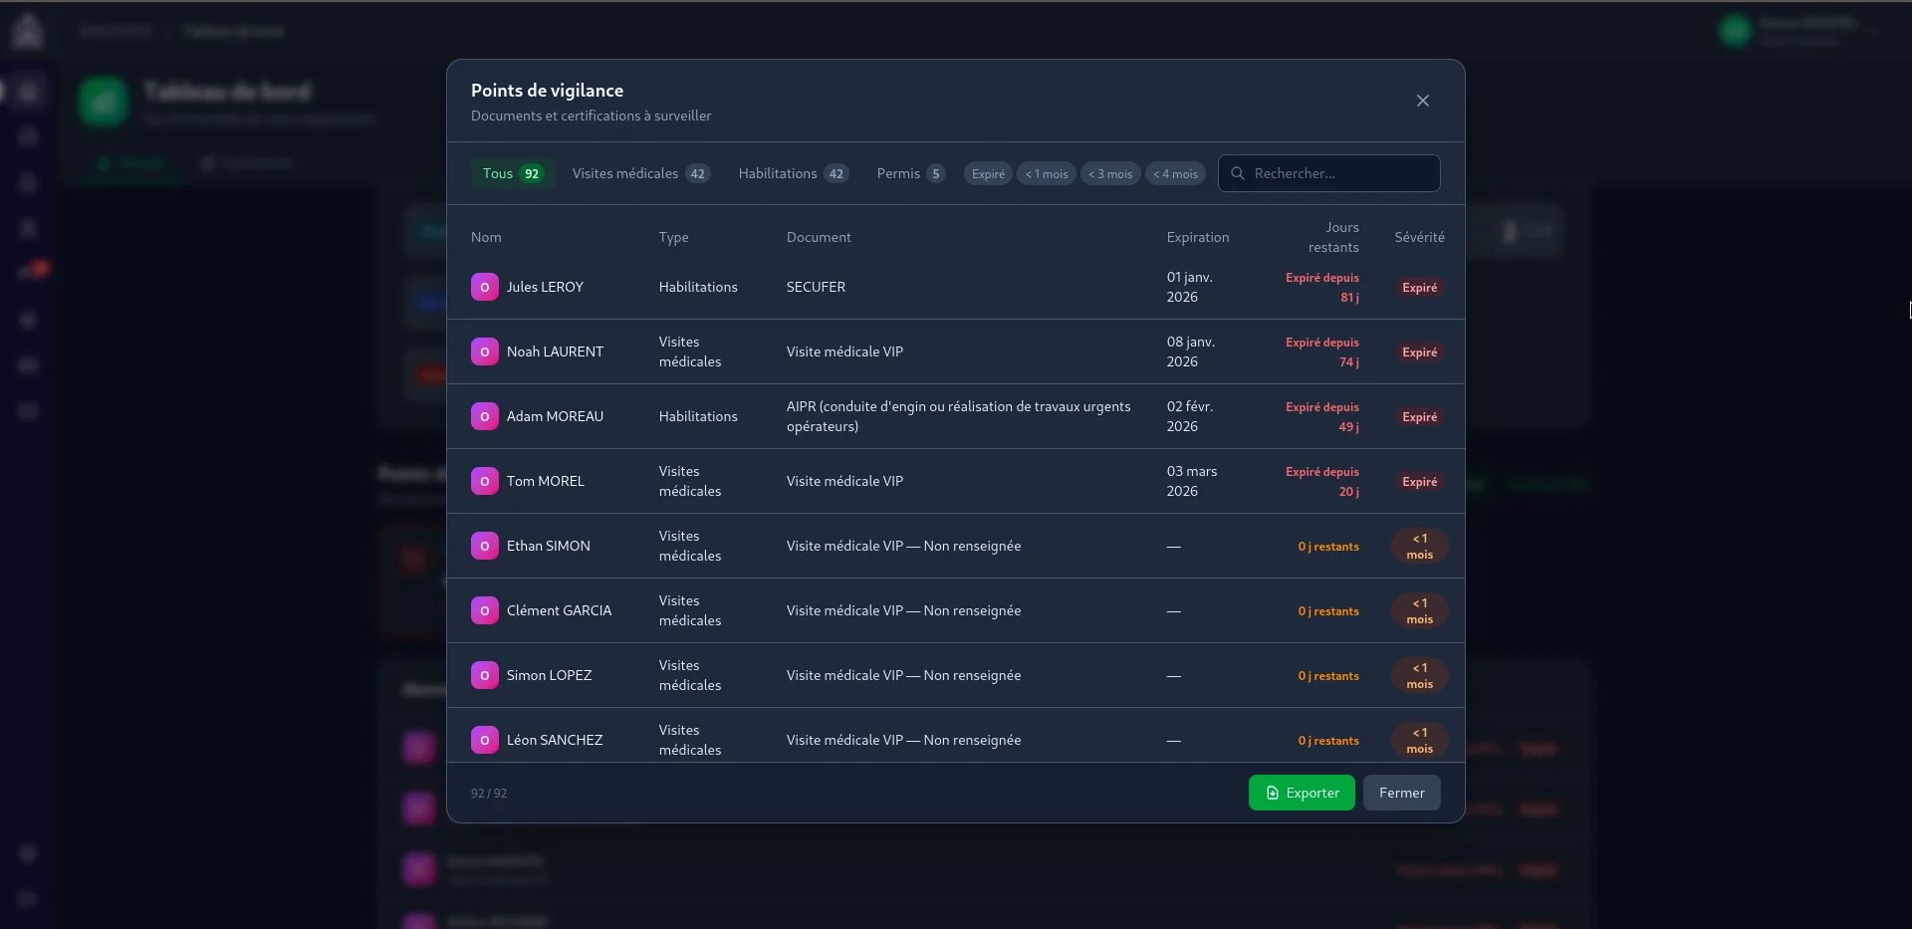
Task: Toggle the Expiré filter chip
Action: [986, 173]
